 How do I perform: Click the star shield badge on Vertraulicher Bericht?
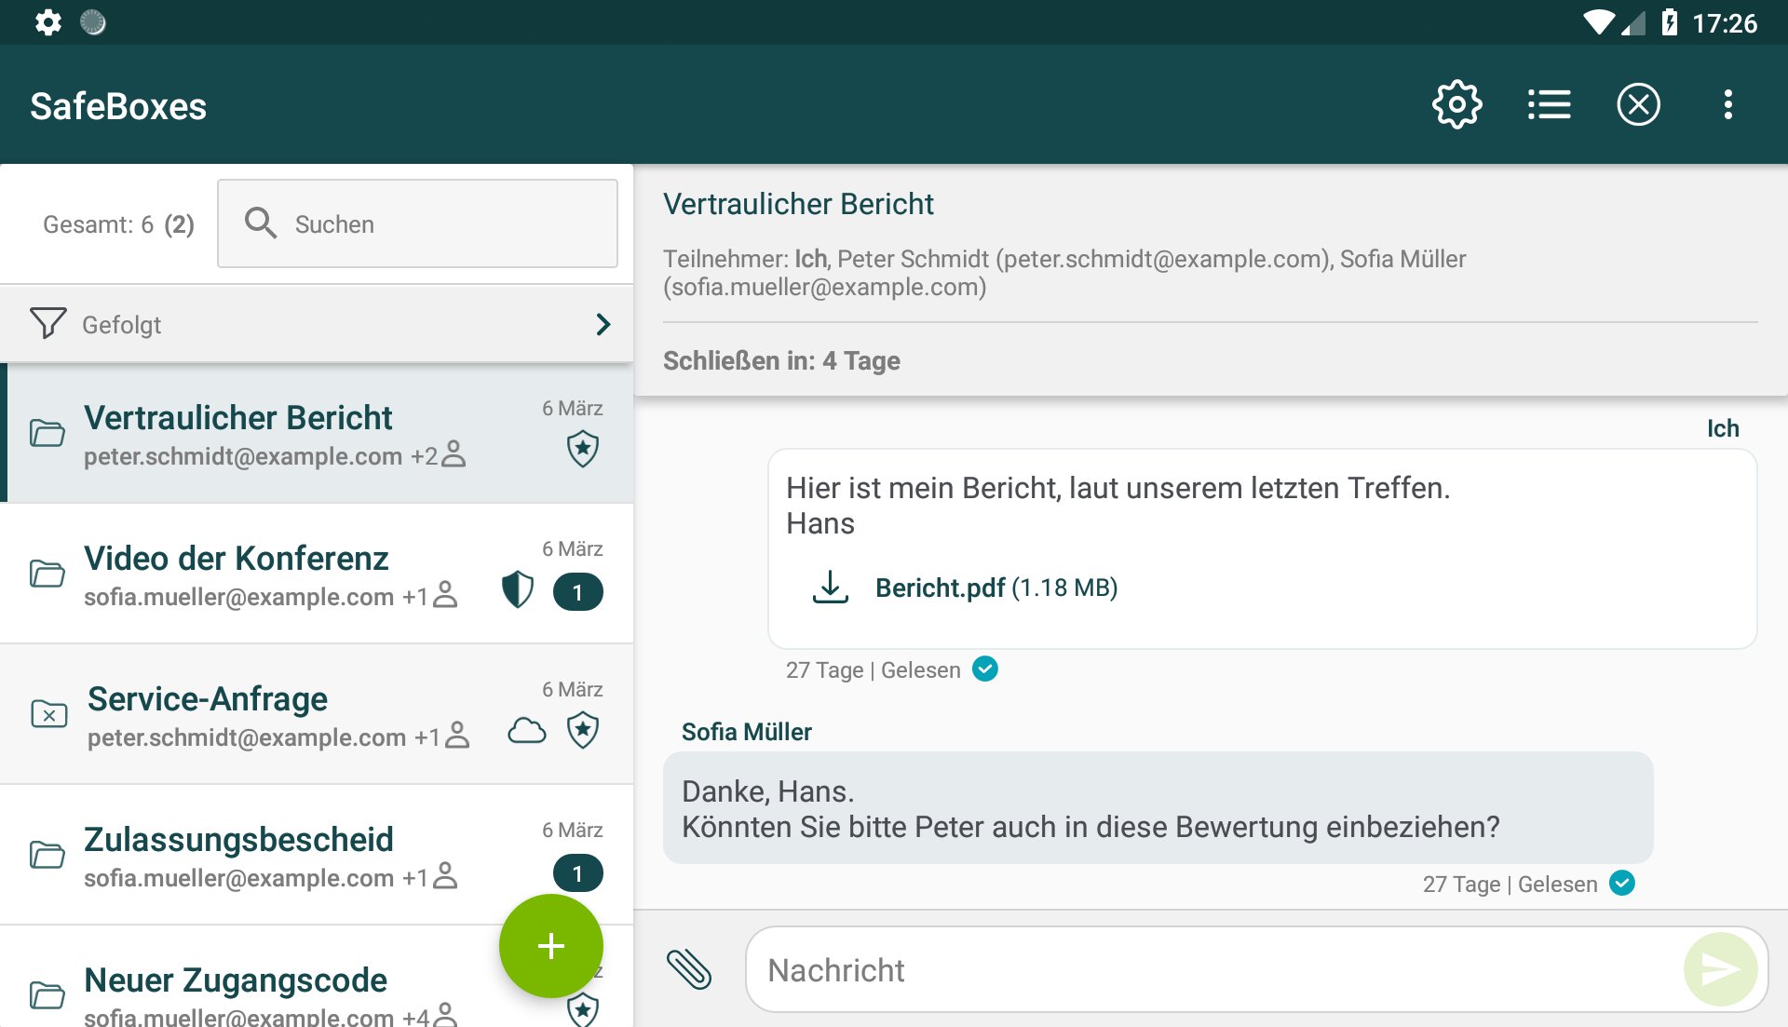(583, 450)
